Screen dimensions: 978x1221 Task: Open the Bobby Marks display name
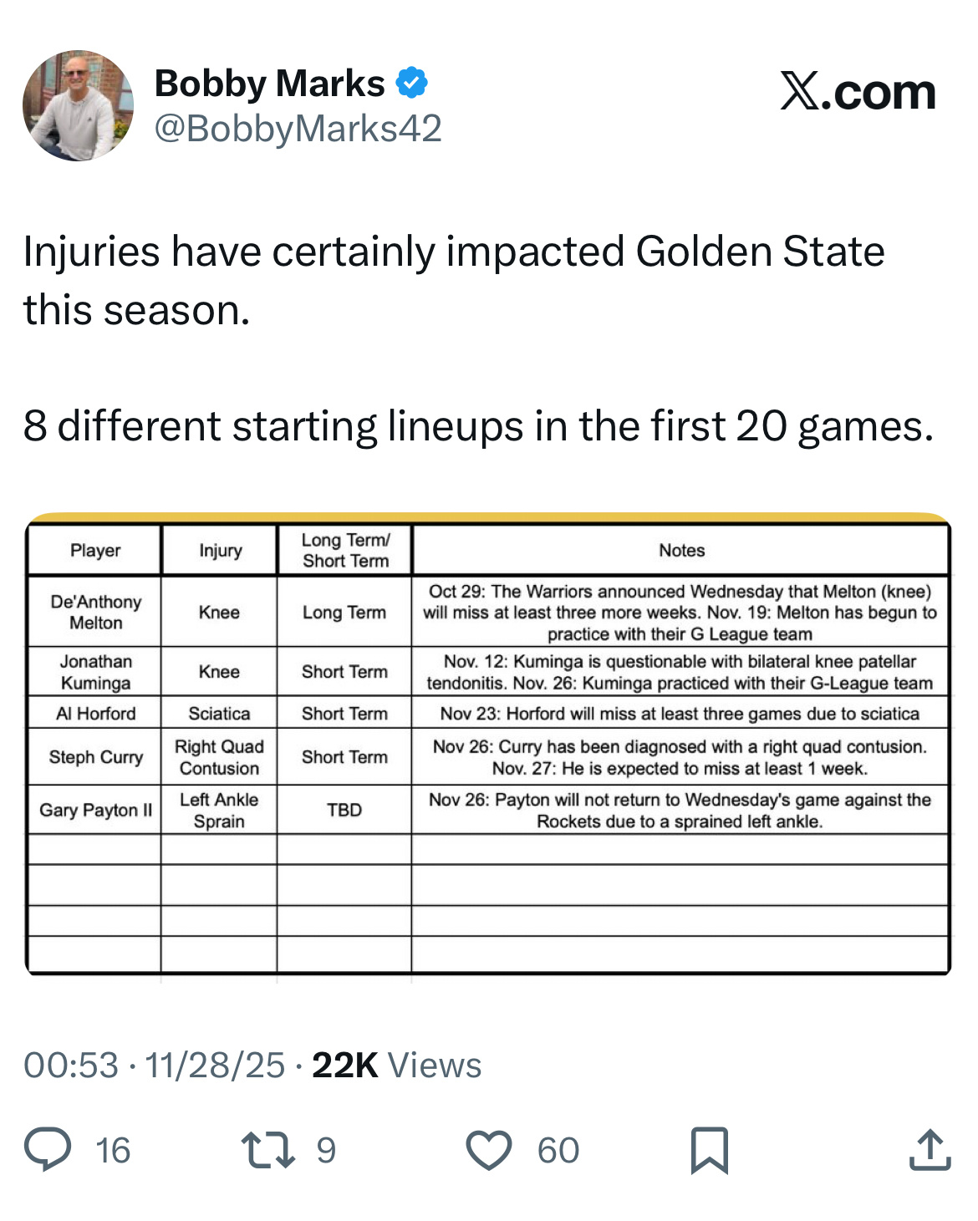269,84
